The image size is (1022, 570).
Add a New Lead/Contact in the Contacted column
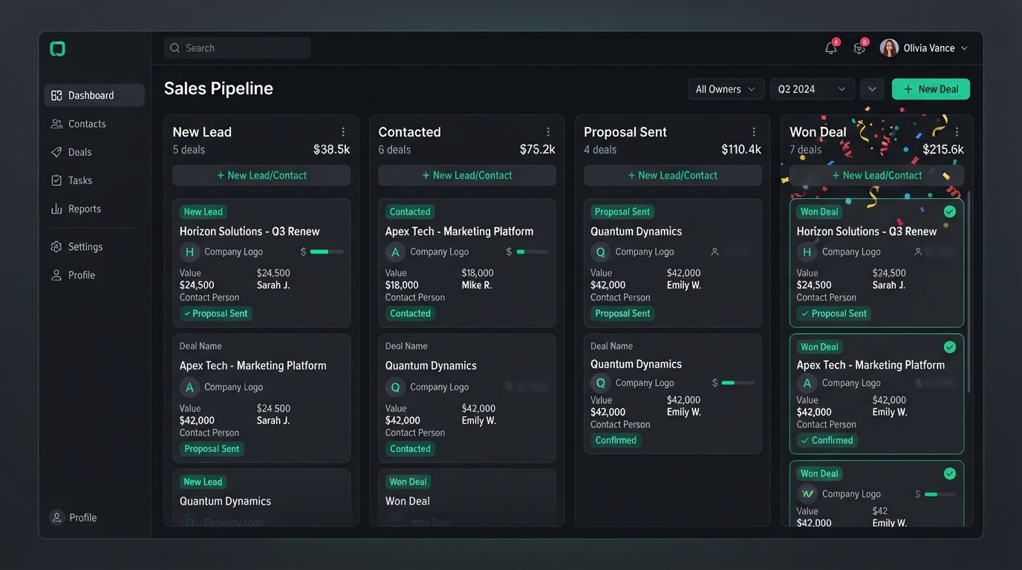coord(467,175)
